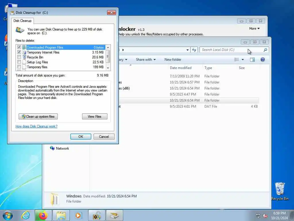Click the search magnifier icon in Explorer
The height and width of the screenshot is (221, 294).
pyautogui.click(x=265, y=50)
